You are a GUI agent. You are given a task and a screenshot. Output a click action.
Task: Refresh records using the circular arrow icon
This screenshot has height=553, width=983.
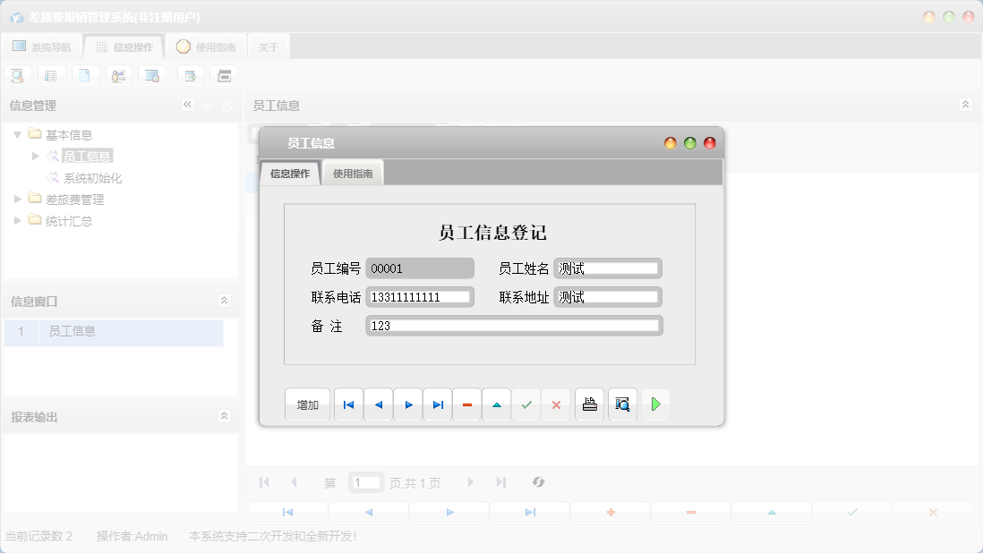[x=538, y=482]
